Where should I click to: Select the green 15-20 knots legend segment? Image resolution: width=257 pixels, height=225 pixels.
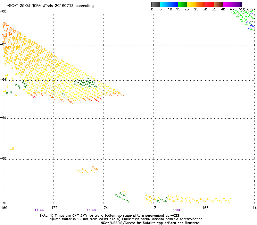click(x=183, y=4)
